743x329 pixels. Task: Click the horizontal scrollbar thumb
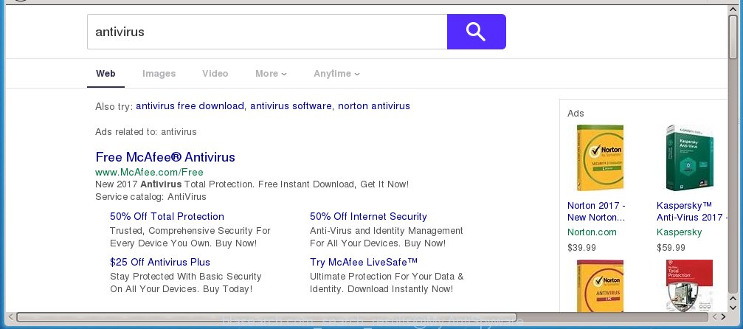point(266,316)
